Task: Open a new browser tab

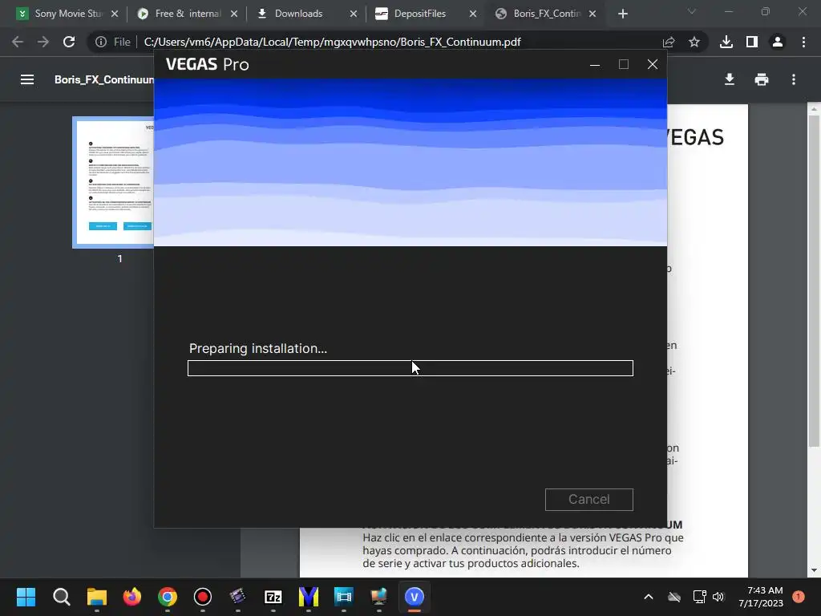Action: click(x=622, y=14)
